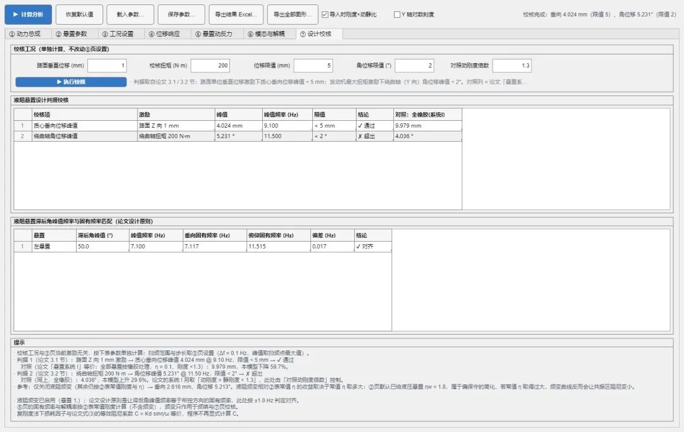Click the 对照：全橡胶(系统I) column header

pos(427,114)
